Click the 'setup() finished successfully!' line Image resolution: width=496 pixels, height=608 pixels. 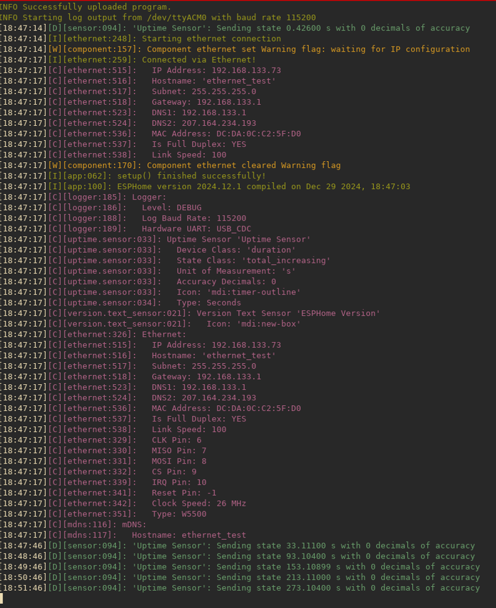(133, 175)
